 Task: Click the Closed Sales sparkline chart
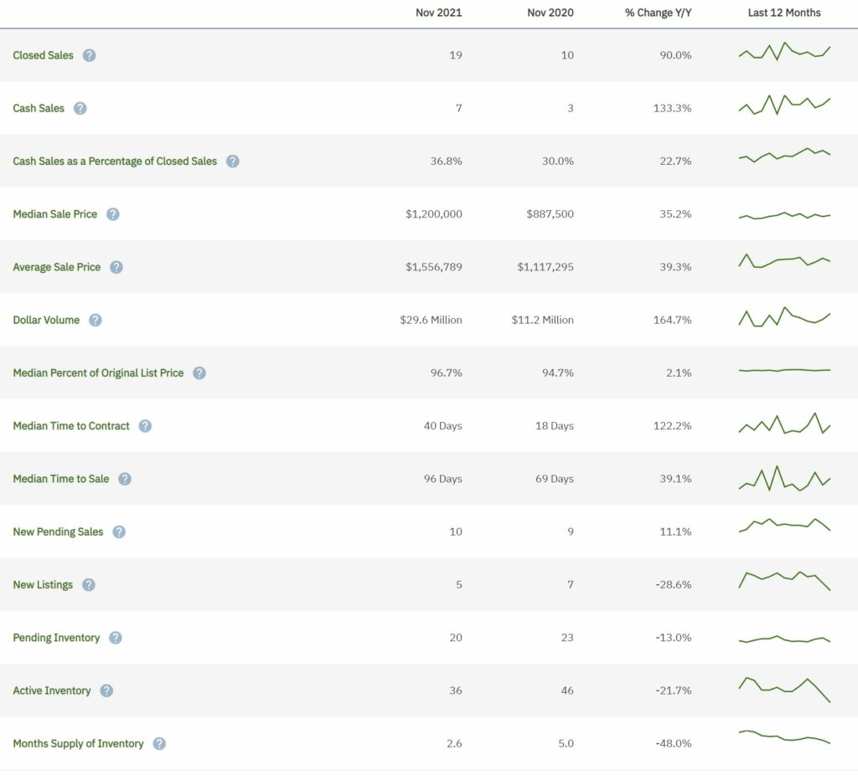784,51
